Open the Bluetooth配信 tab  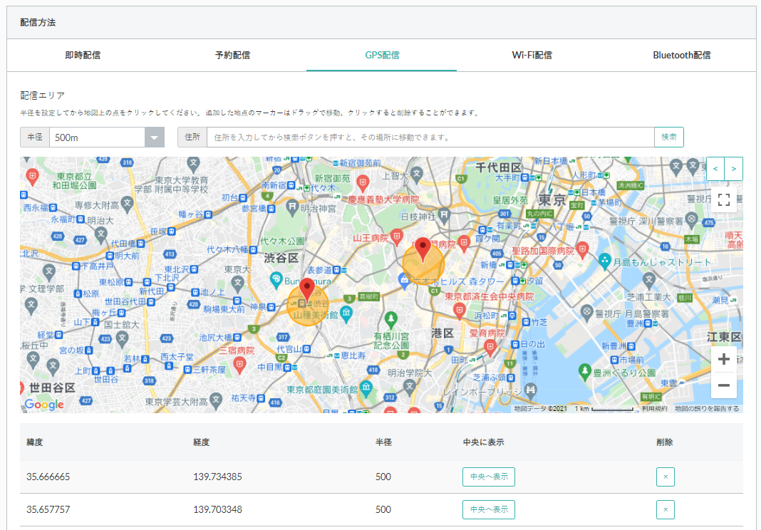[x=681, y=56]
